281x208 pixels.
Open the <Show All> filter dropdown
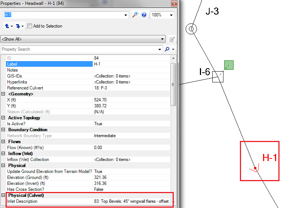click(162, 39)
